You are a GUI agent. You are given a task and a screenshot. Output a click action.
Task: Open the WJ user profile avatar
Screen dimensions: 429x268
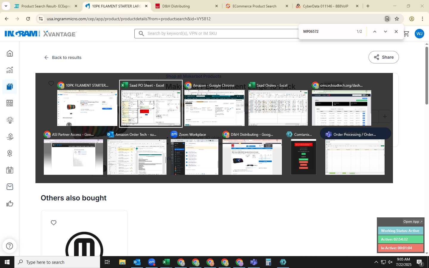(x=419, y=34)
